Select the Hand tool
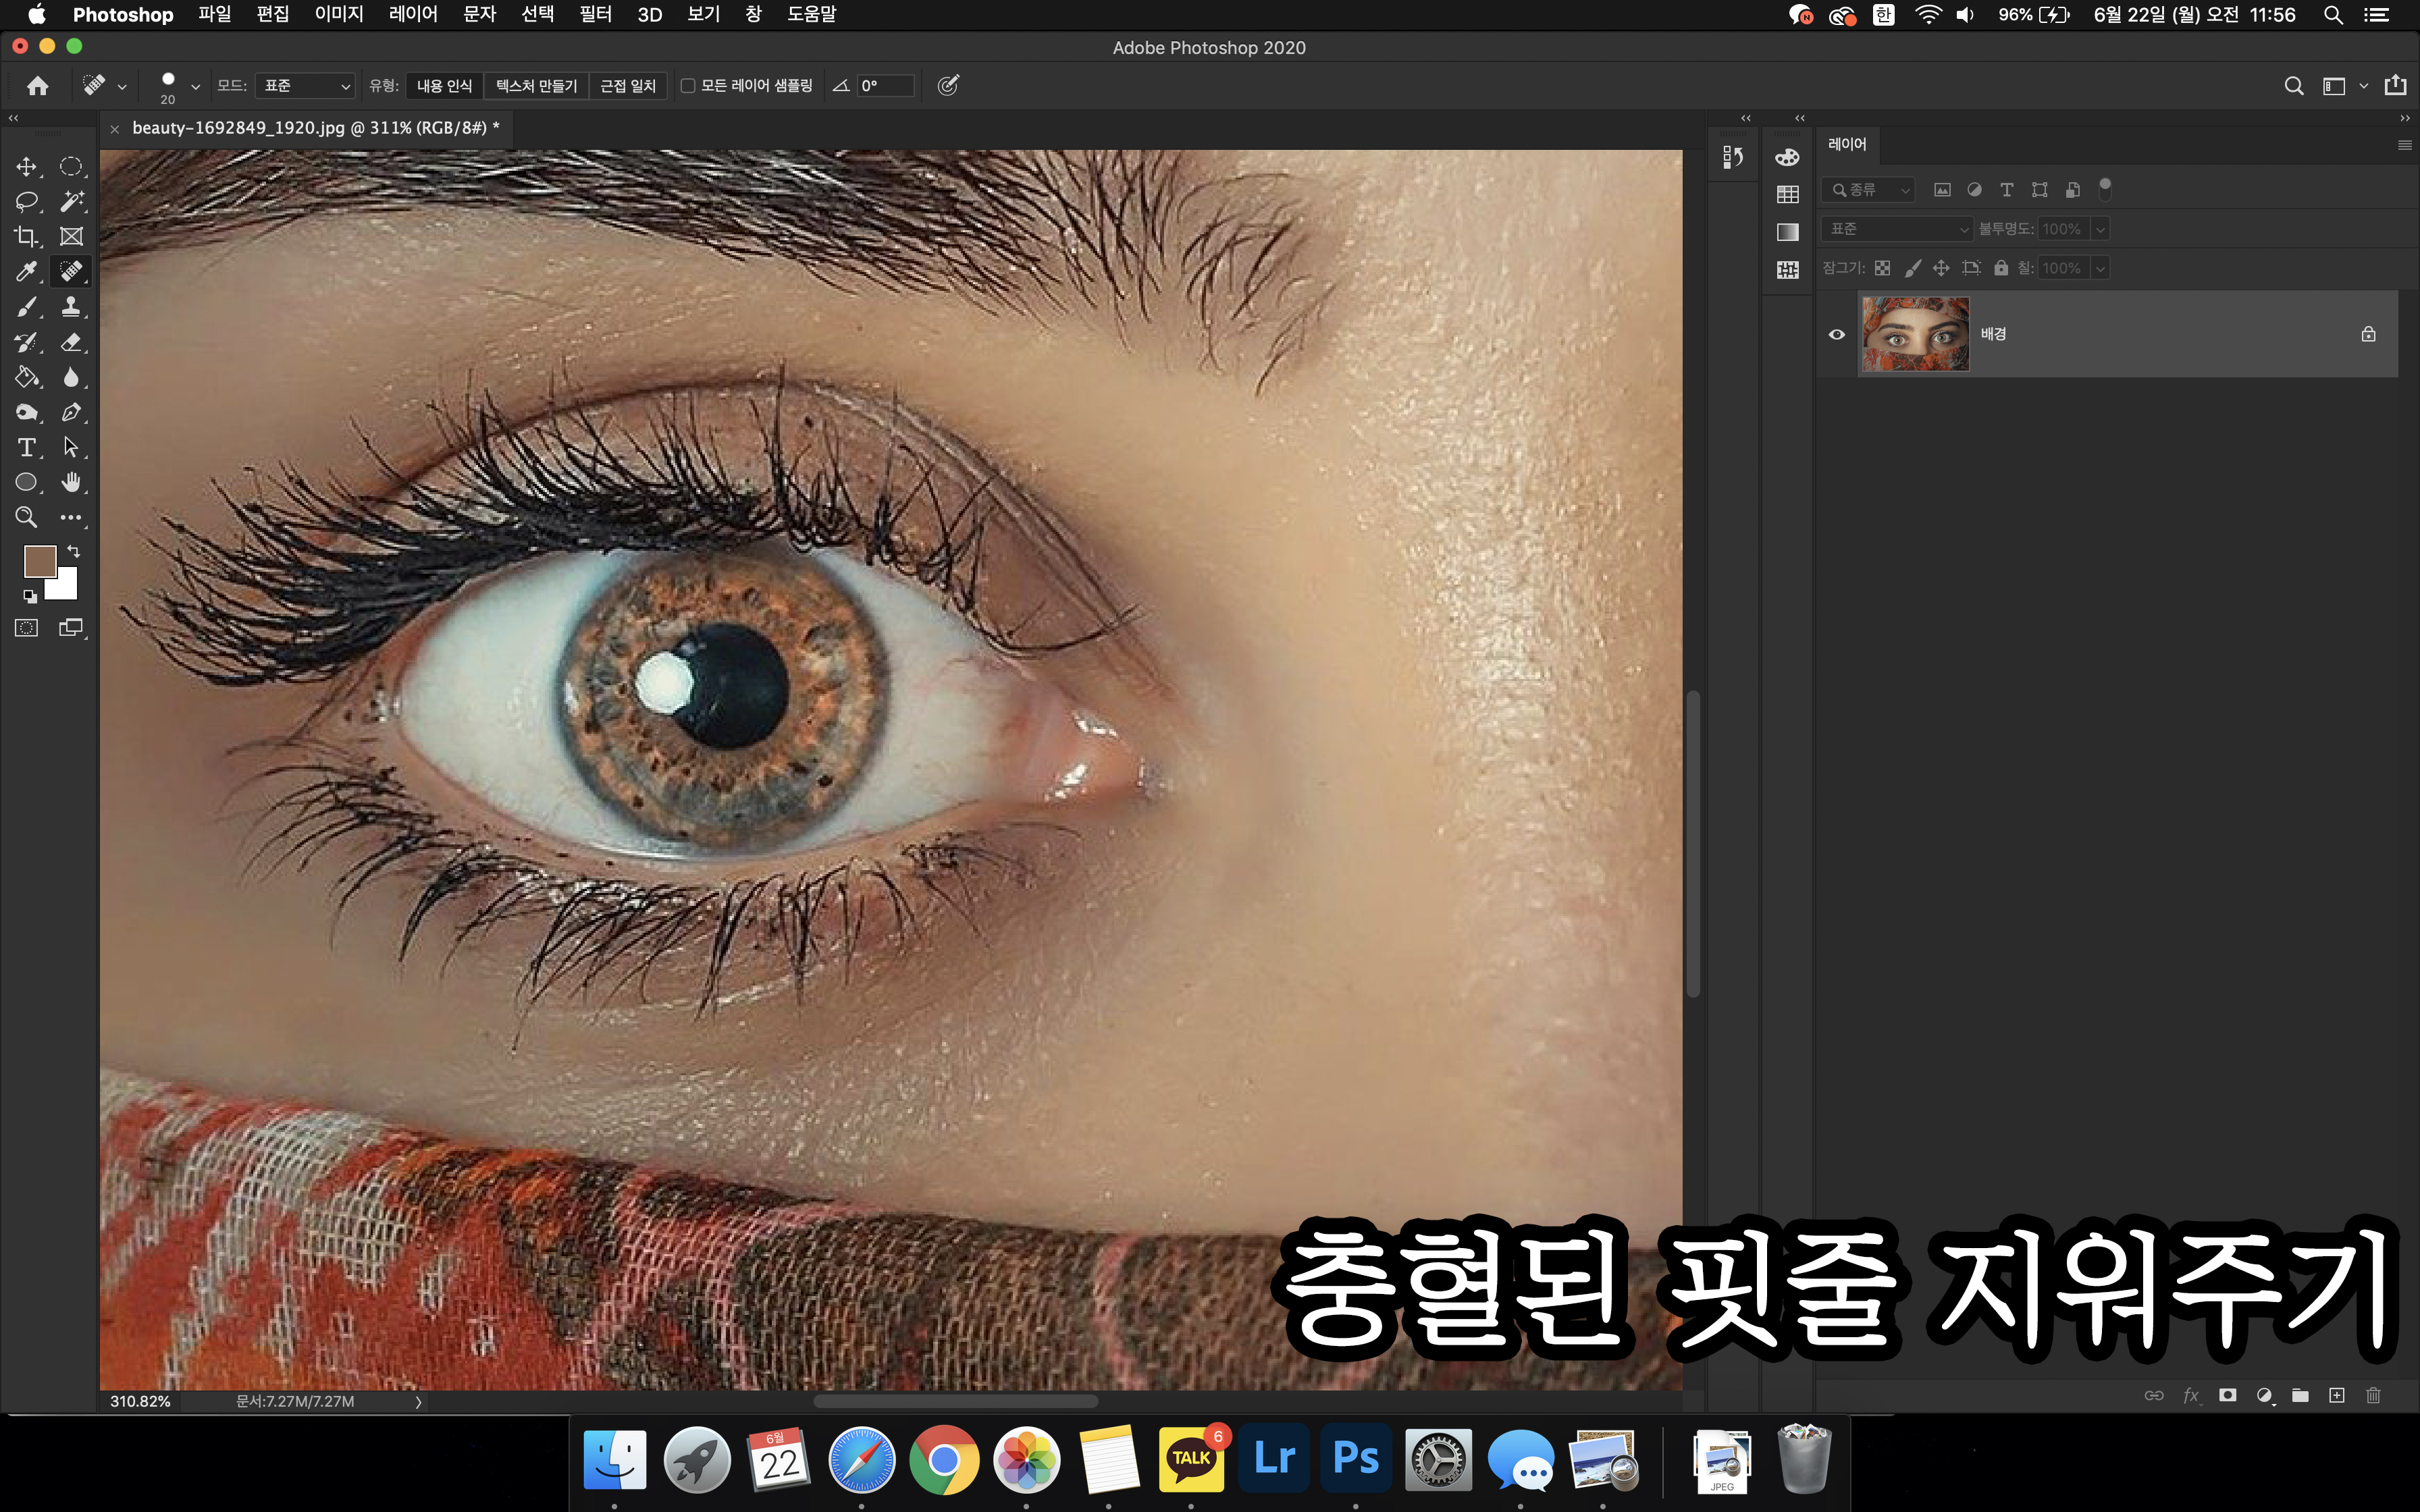Viewport: 2420px width, 1512px height. tap(71, 482)
